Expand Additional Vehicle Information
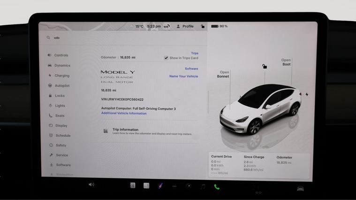Viewport: 356px width, 200px height. point(124,113)
